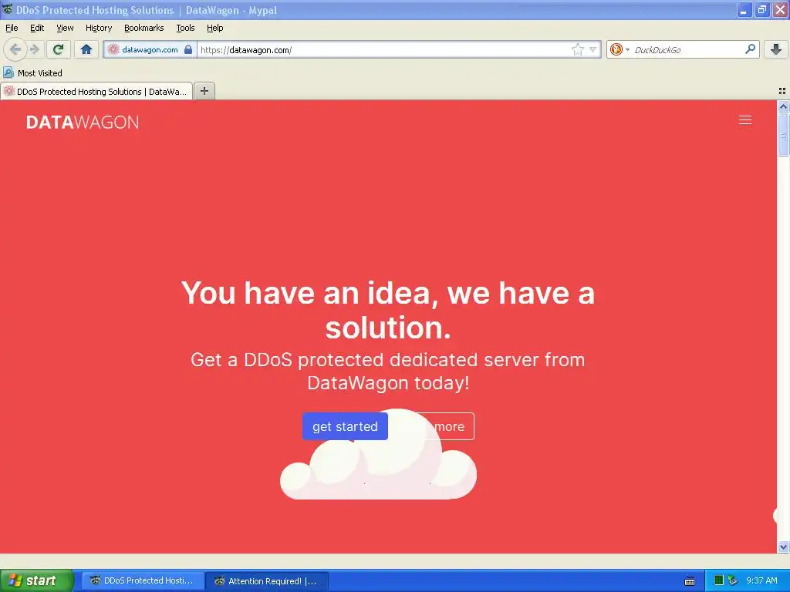Click the vertical scrollbar thumb

coord(783,135)
